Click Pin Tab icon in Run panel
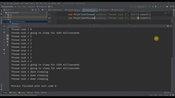The height and width of the screenshot is (98, 175). pos(4,54)
